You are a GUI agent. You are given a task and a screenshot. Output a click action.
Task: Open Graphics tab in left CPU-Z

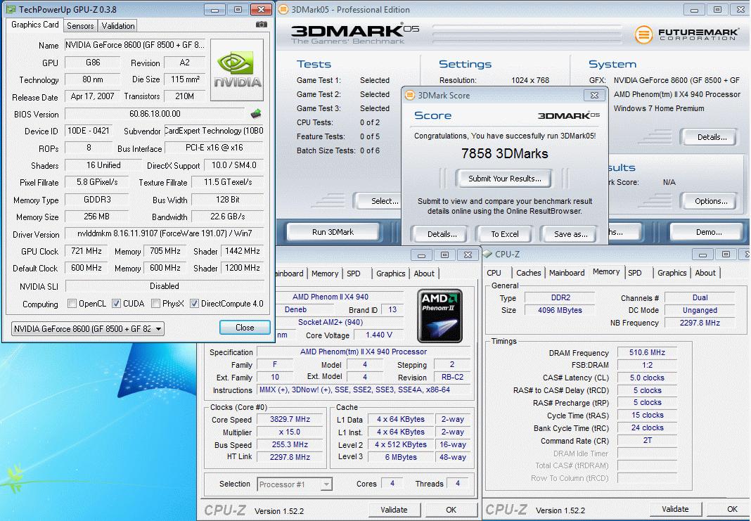coord(390,274)
